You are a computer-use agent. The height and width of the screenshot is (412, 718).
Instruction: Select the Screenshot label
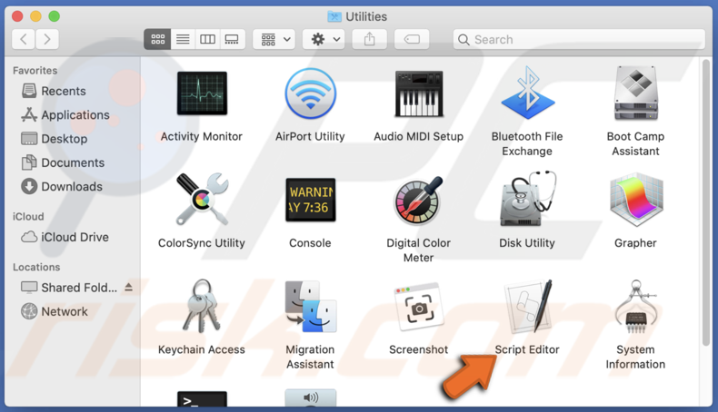click(x=418, y=349)
